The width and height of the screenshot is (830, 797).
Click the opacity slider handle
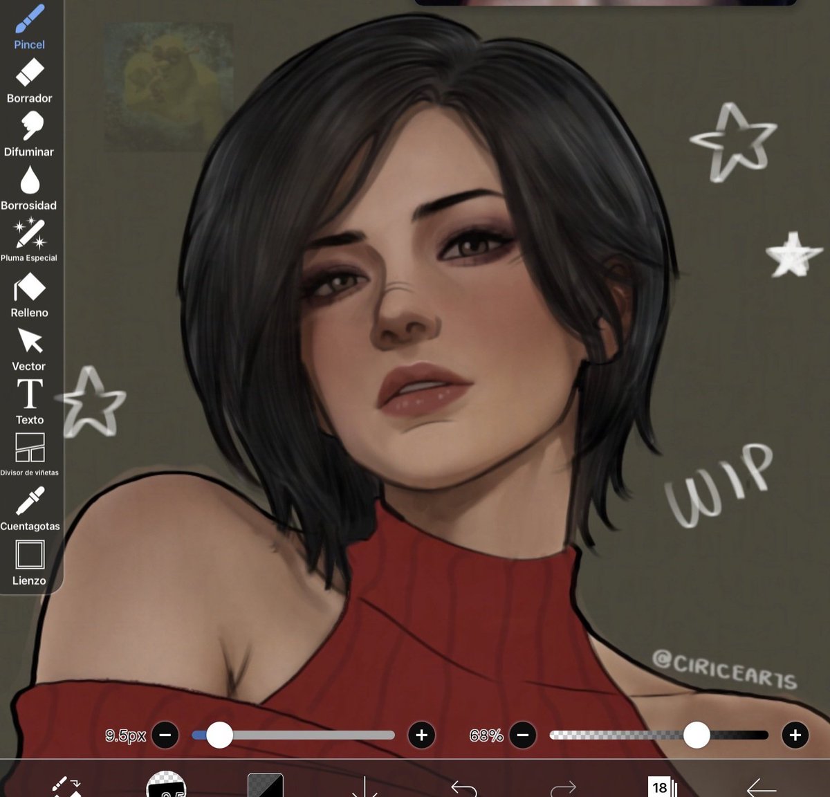click(x=697, y=735)
